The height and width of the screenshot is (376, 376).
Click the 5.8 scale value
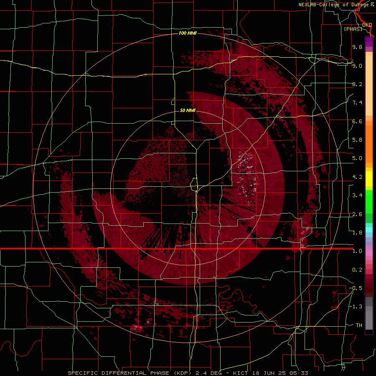(x=357, y=140)
